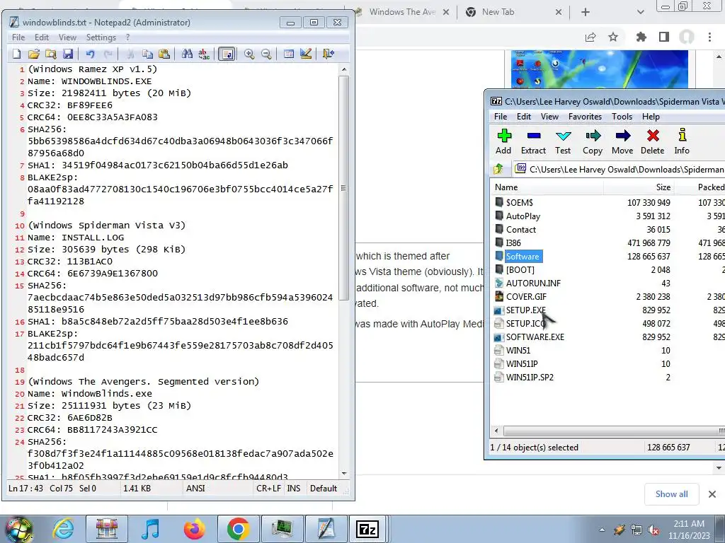Screen dimensions: 725x543
Task: Open the View menu in Notepad2
Action: pyautogui.click(x=67, y=37)
